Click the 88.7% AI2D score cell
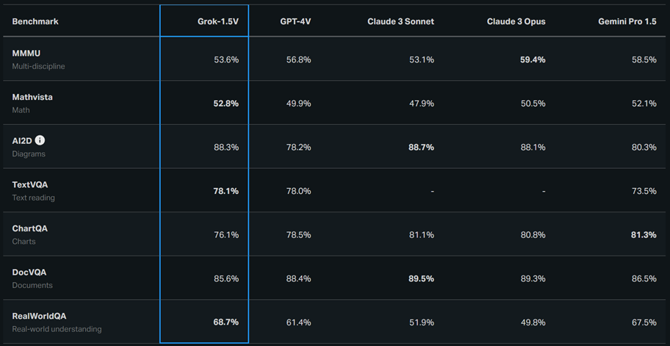The height and width of the screenshot is (346, 670). pyautogui.click(x=421, y=147)
